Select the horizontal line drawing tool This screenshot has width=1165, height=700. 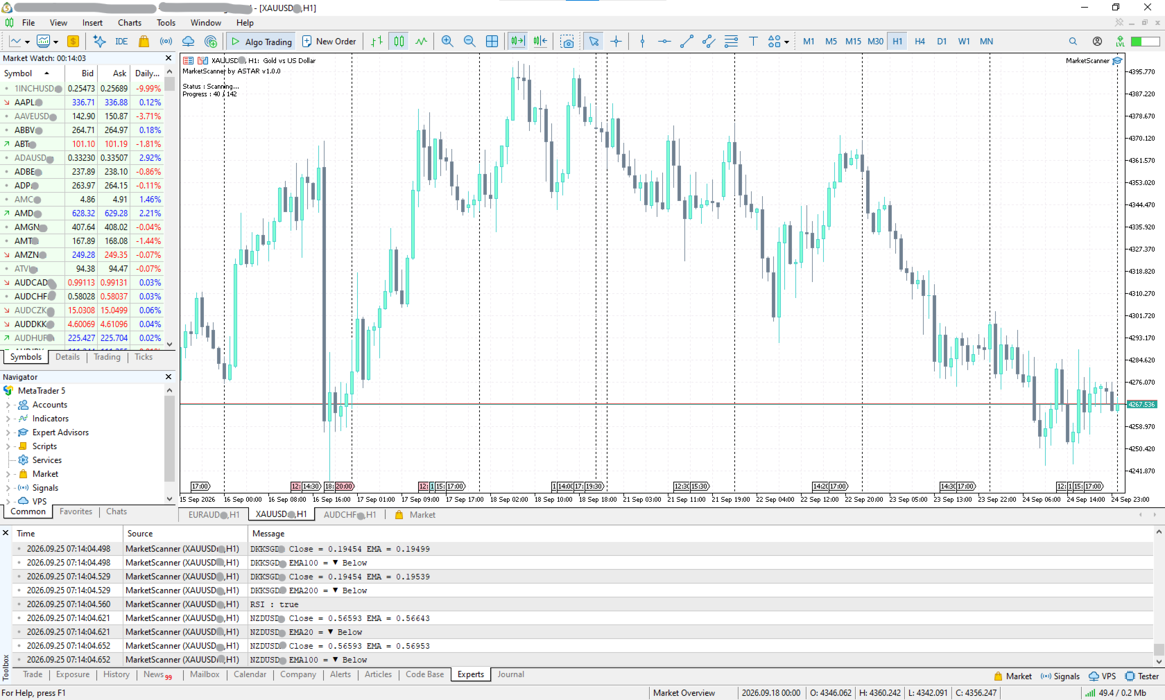pos(664,42)
